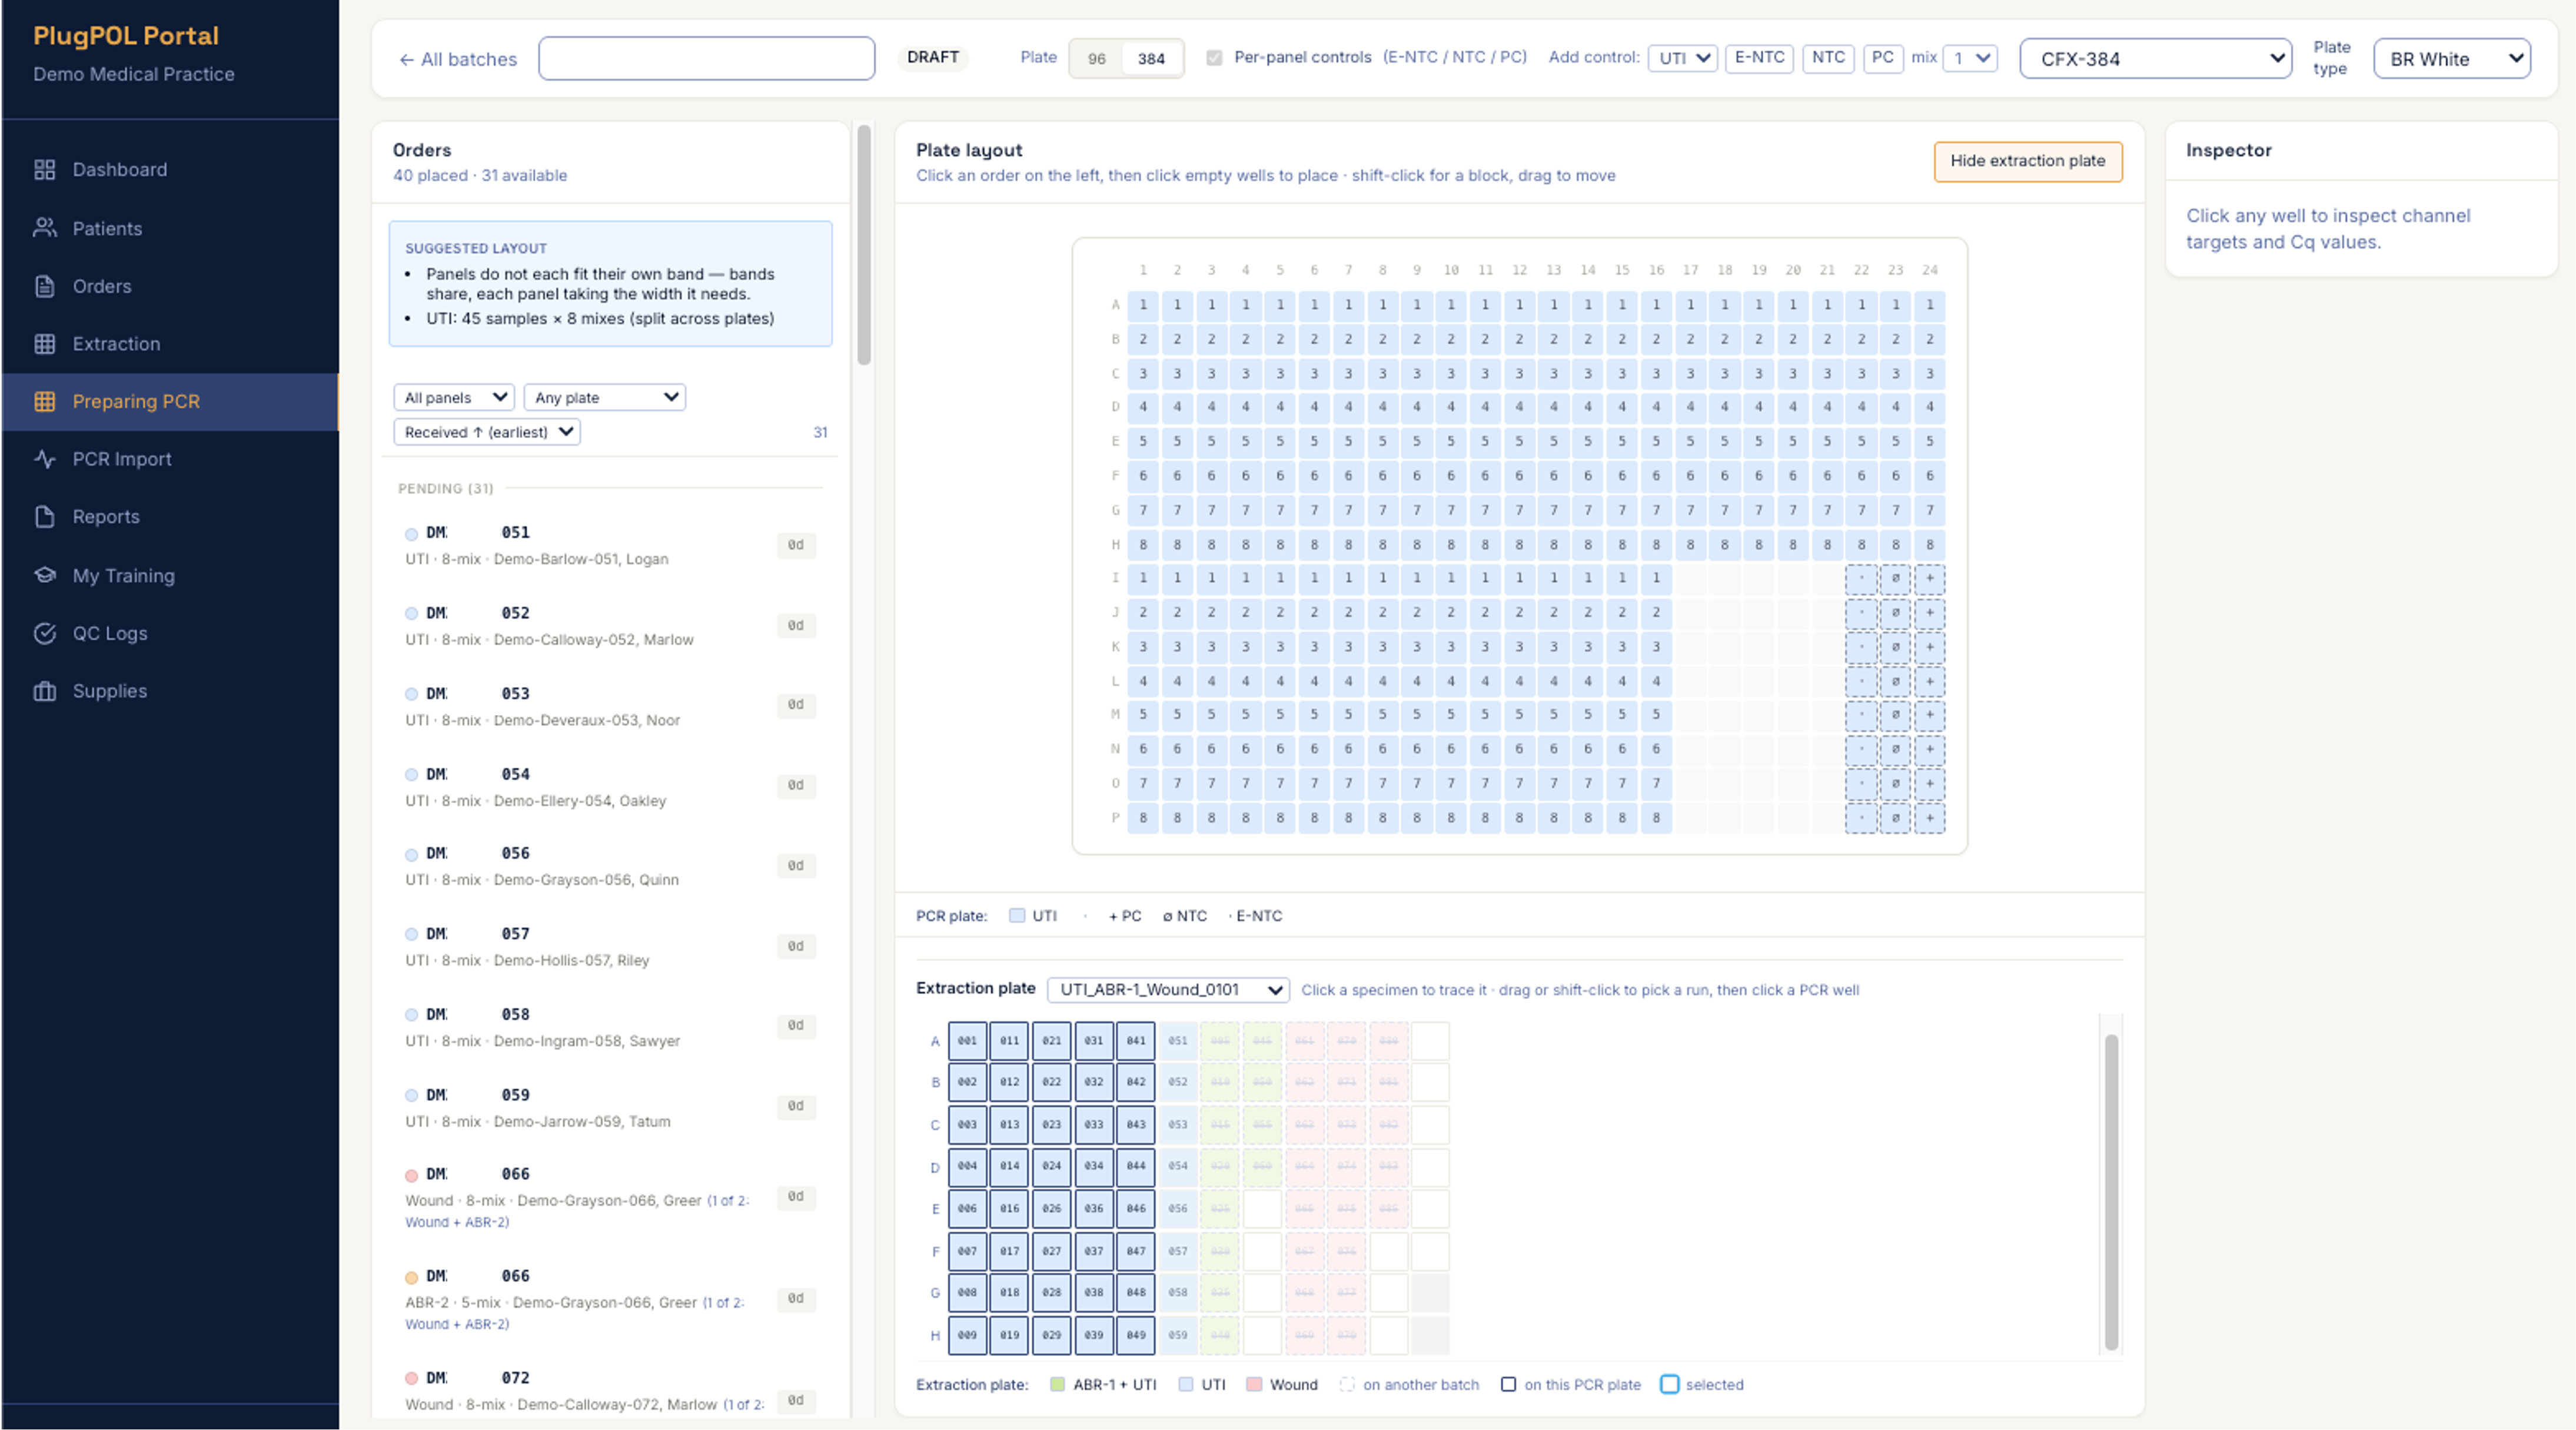The width and height of the screenshot is (2576, 1430).
Task: Toggle Per-panel controls checkbox
Action: pos(1214,58)
